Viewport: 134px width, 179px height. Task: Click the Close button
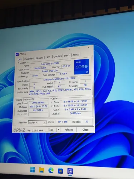point(85,130)
